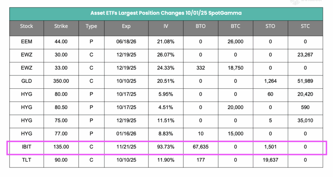Click the Type column header
This screenshot has width=333, height=177.
click(x=91, y=26)
